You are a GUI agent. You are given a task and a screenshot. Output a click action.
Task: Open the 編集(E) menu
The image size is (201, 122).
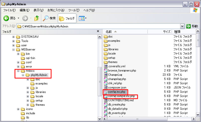24,10
